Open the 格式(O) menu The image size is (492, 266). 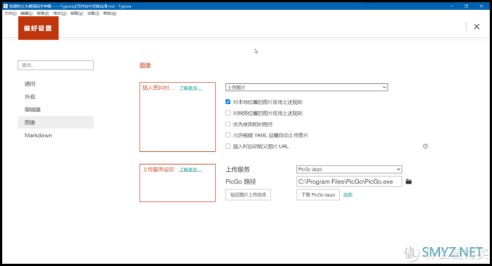59,14
